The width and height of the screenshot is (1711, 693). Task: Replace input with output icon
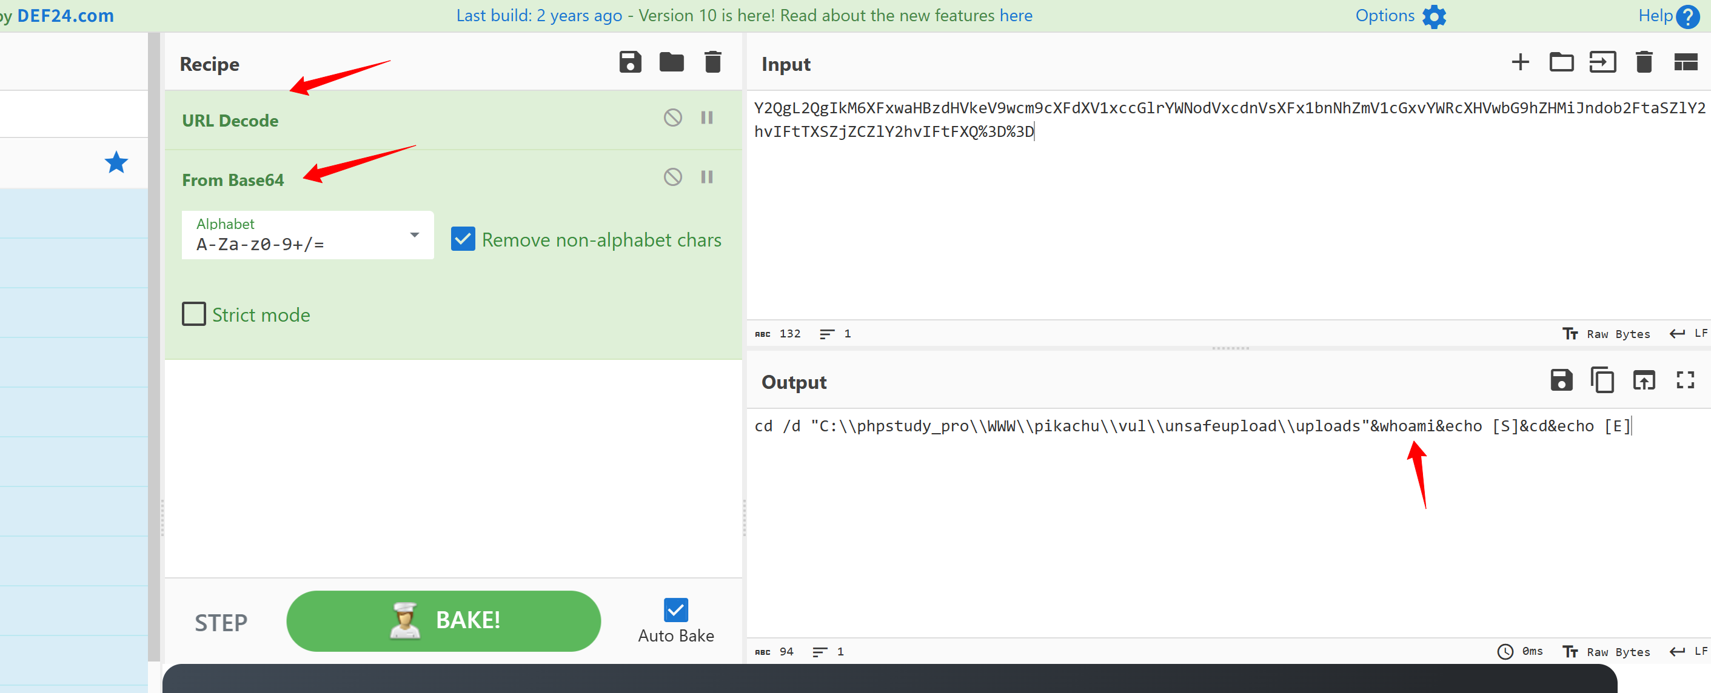pyautogui.click(x=1643, y=380)
